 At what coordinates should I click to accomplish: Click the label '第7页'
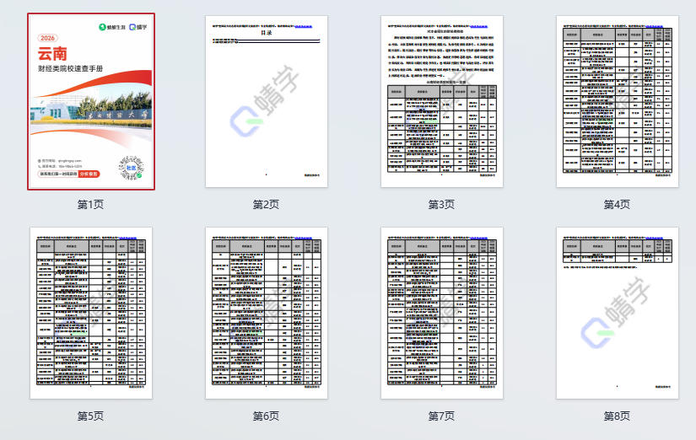tap(441, 416)
